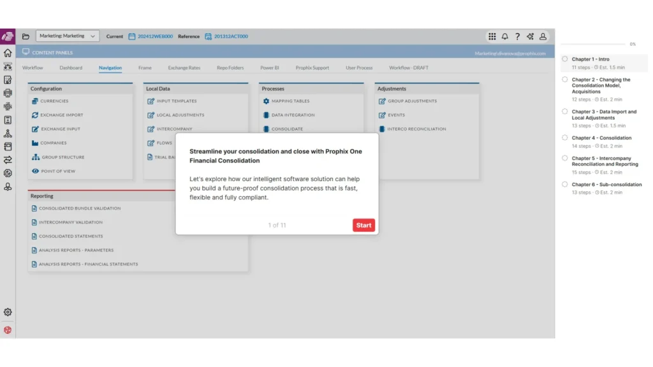Open the Power BI tab

270,68
